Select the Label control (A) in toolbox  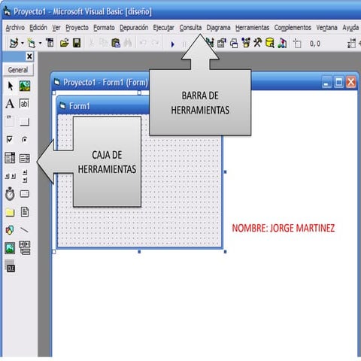coord(10,103)
